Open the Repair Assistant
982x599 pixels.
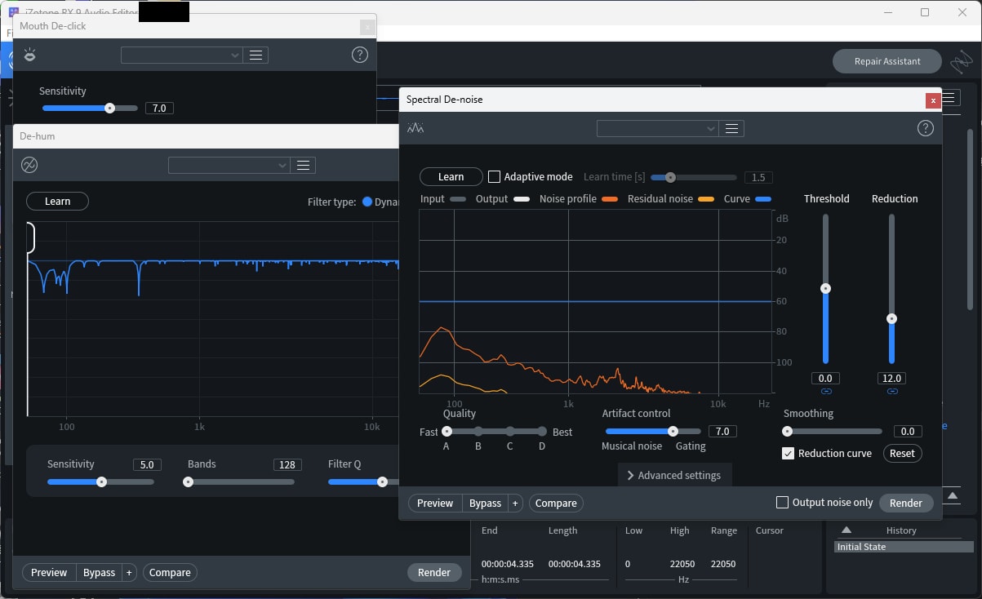tap(887, 61)
